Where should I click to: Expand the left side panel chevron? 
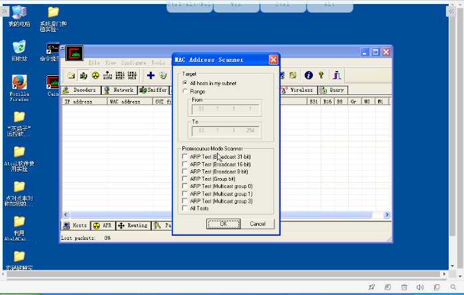(x=5, y=11)
